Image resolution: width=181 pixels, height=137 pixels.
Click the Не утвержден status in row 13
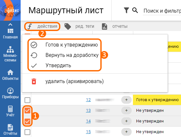pos(150,111)
